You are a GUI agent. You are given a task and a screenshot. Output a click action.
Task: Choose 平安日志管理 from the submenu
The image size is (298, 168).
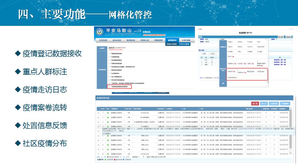pyautogui.click(x=185, y=44)
